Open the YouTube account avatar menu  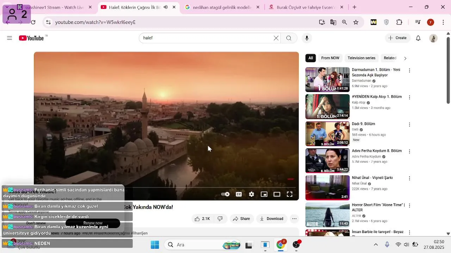(433, 38)
